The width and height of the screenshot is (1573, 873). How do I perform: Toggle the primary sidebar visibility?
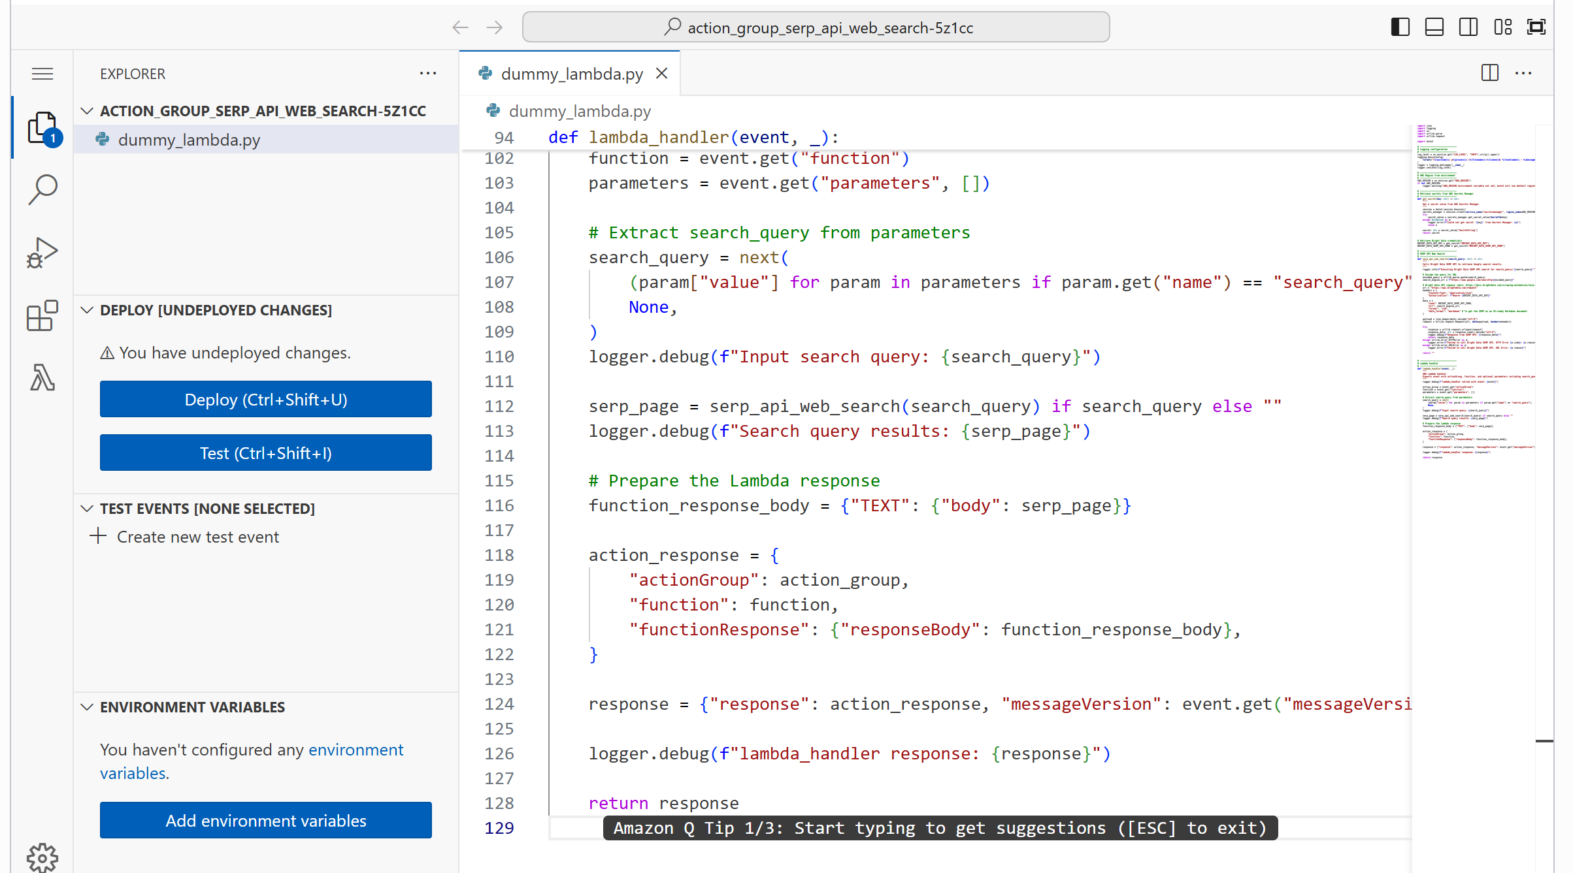[x=1399, y=27]
